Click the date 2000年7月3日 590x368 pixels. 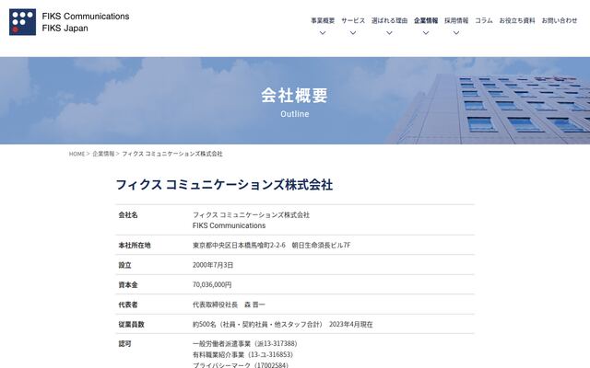[213, 265]
